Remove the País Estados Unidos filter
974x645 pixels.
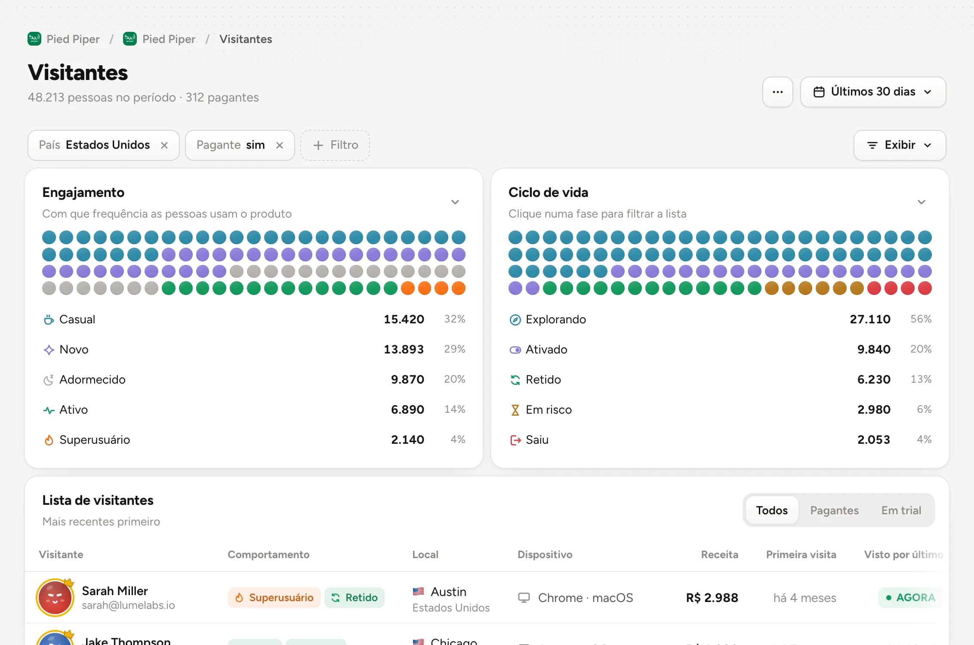(164, 145)
